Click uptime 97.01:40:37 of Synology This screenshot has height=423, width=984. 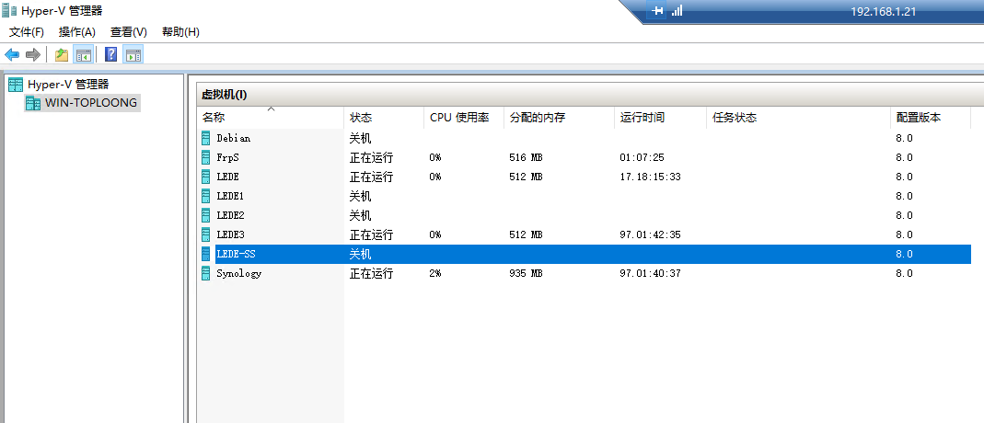click(650, 274)
